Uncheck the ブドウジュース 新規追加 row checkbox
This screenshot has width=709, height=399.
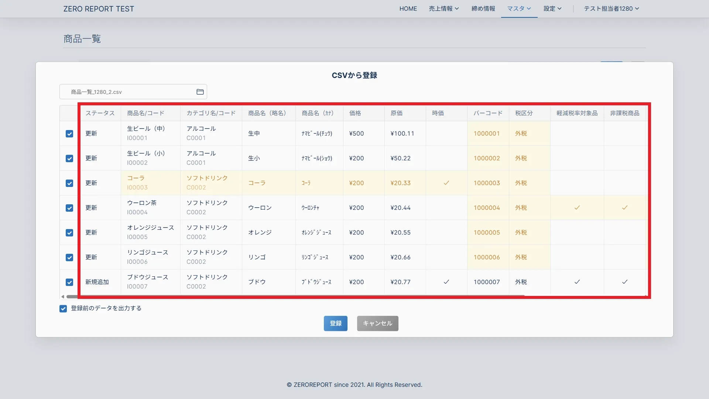tap(69, 282)
